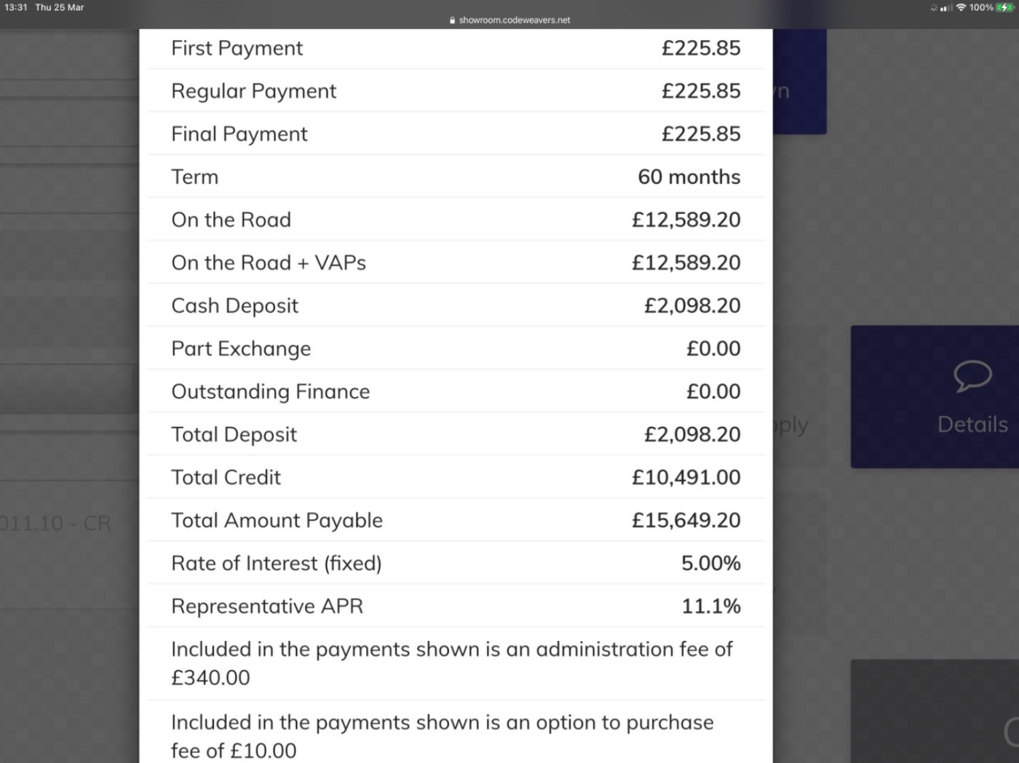Click the Wi-Fi status icon

pyautogui.click(x=961, y=7)
